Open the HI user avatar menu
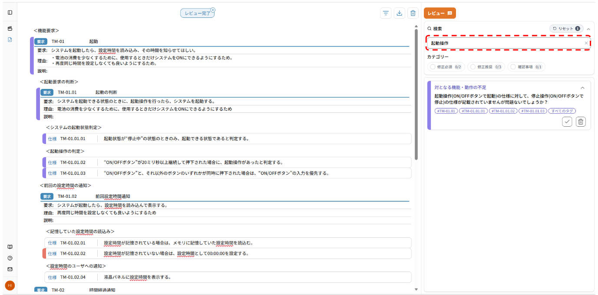Image resolution: width=598 pixels, height=295 pixels. tap(10, 285)
